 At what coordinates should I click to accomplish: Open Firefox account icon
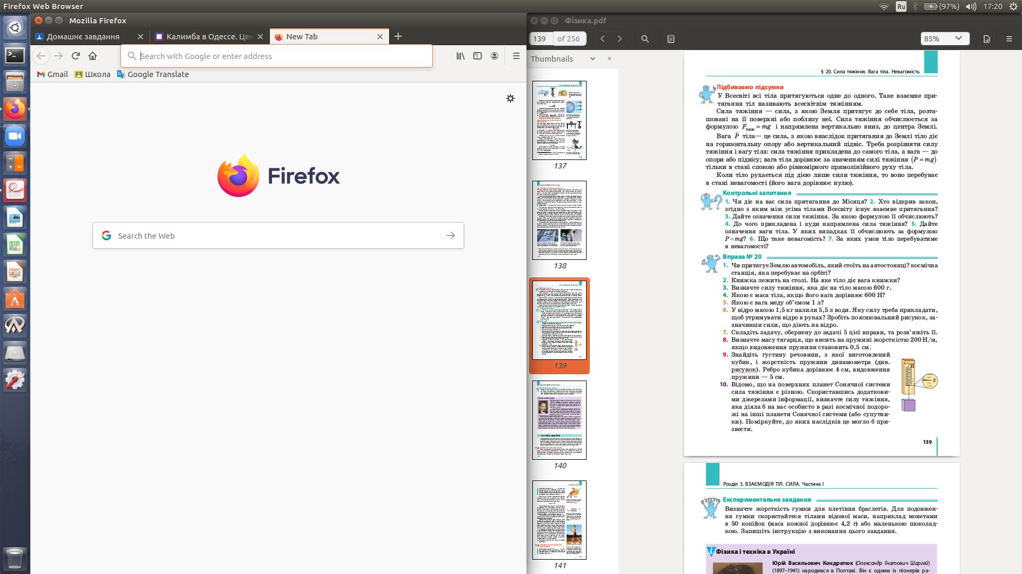[x=494, y=56]
